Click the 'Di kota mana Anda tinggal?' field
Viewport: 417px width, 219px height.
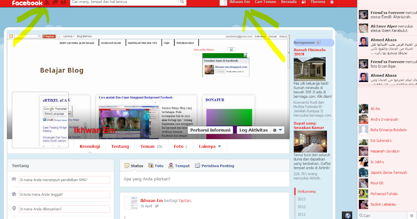64,194
